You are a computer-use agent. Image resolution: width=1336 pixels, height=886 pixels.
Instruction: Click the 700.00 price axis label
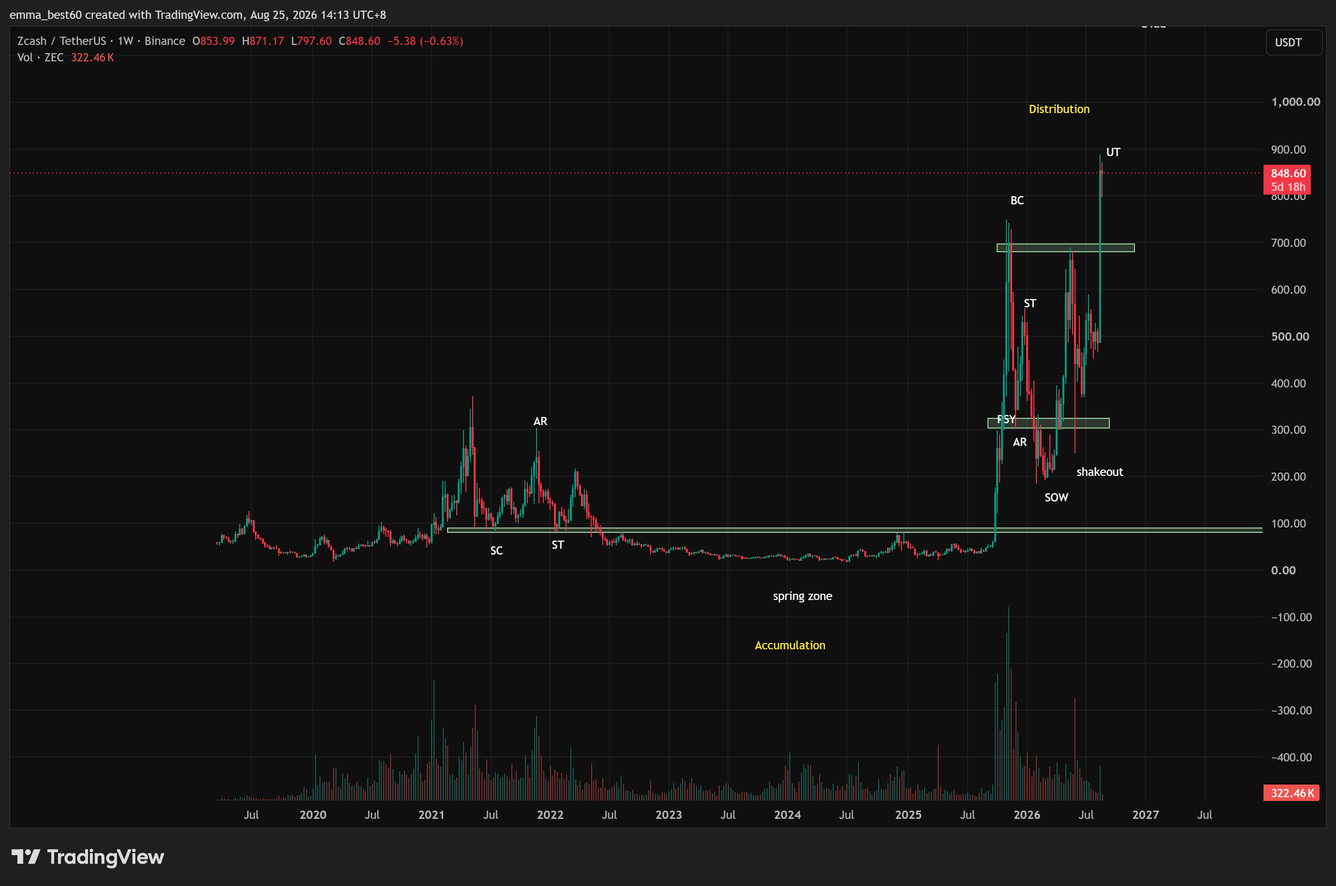1289,243
